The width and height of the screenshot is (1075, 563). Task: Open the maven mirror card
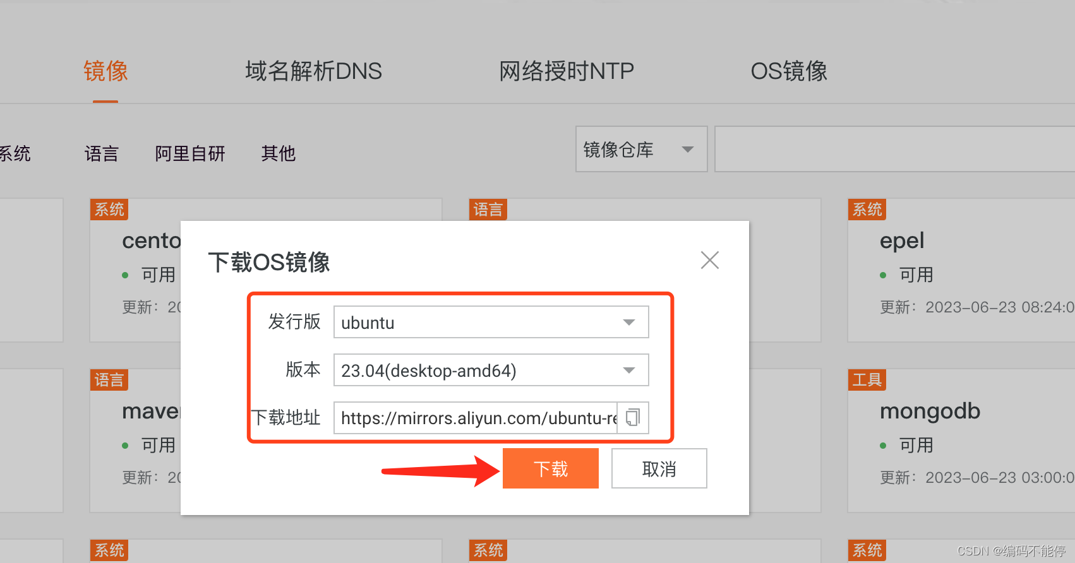point(151,411)
